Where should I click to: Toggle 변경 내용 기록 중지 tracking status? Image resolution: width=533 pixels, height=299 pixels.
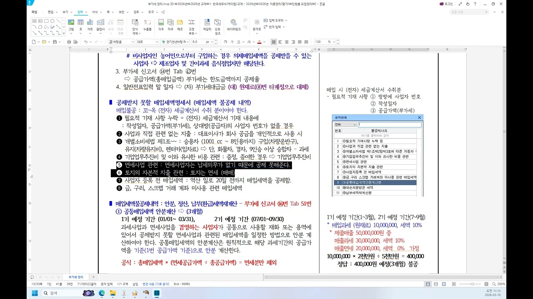(x=155, y=284)
